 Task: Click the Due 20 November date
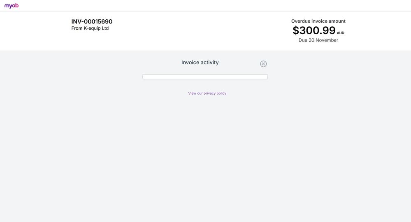(x=318, y=40)
